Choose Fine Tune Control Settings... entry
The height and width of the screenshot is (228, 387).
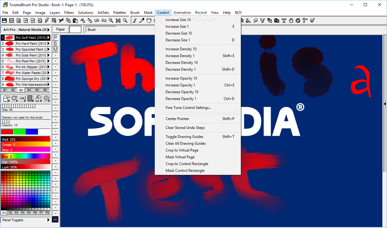(x=198, y=108)
